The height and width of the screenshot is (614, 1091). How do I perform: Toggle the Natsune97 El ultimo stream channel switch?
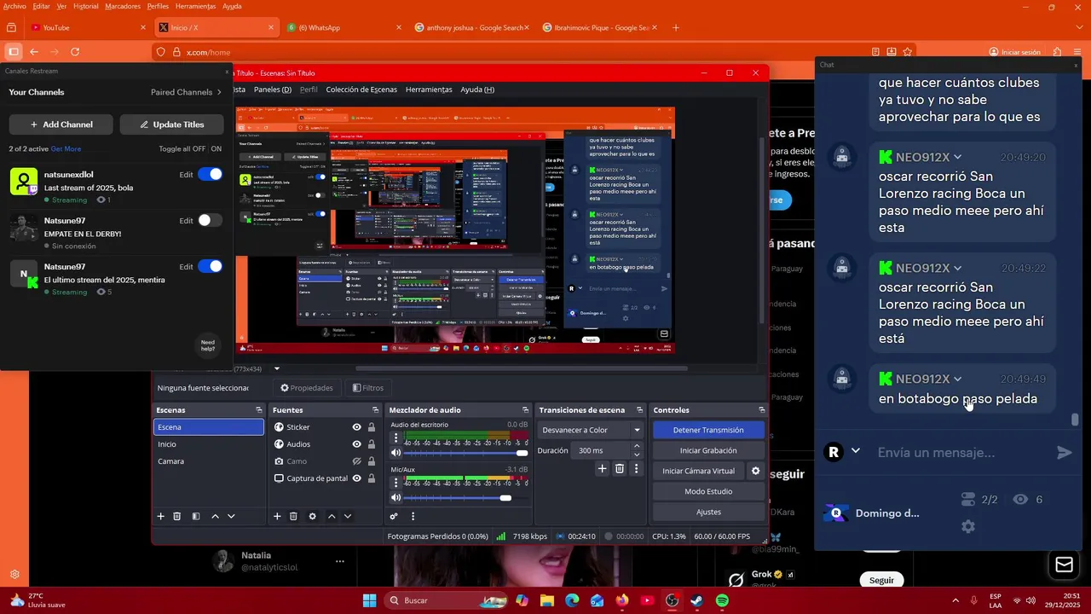pyautogui.click(x=210, y=266)
